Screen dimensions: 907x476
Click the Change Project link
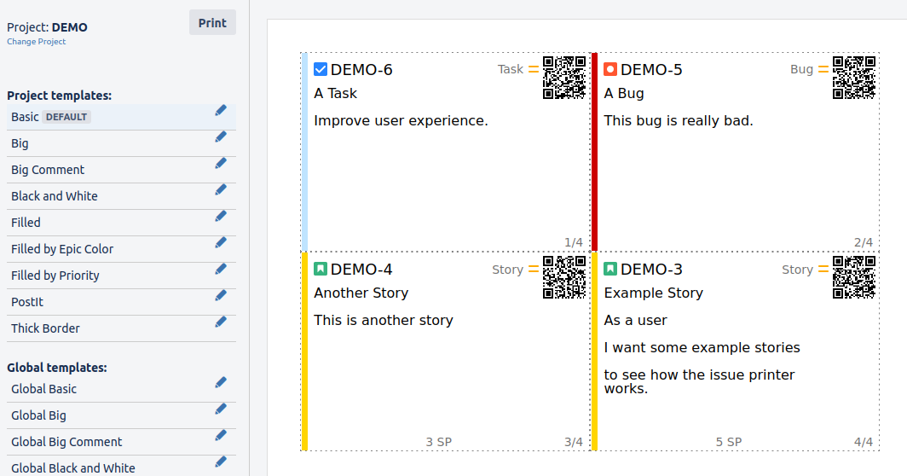[37, 42]
